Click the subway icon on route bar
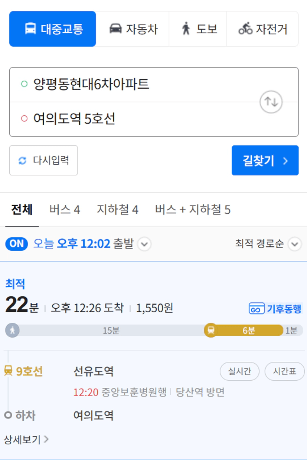This screenshot has height=460, width=307. click(x=211, y=330)
